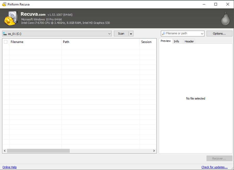Switch to the Header tab
The width and height of the screenshot is (234, 170).
coord(189,41)
